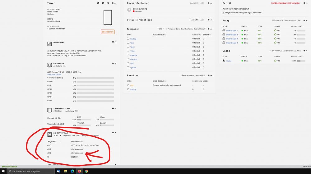
Task: Click the power-off icon in Tower header
Action: 108,3
